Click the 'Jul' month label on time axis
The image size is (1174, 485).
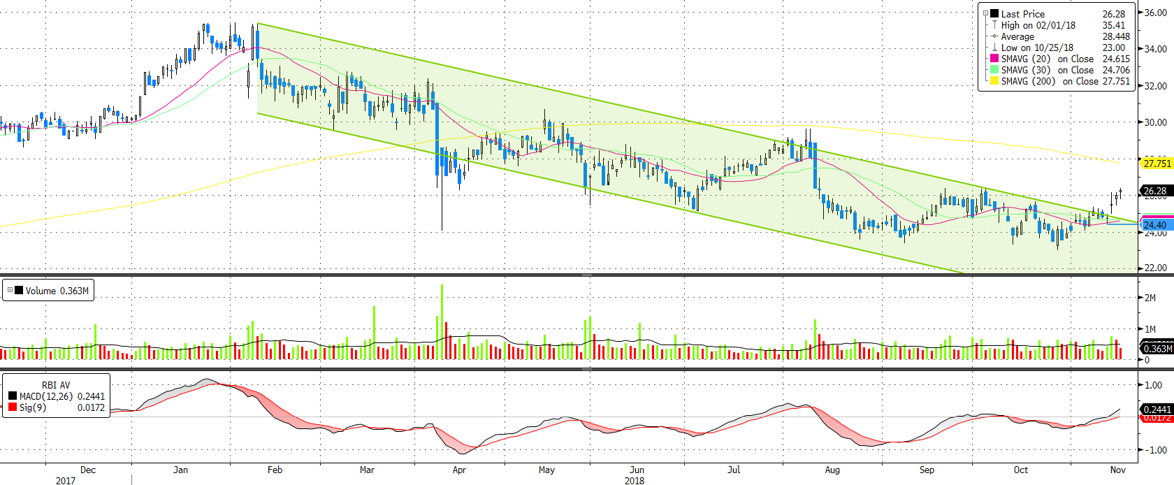pos(734,470)
